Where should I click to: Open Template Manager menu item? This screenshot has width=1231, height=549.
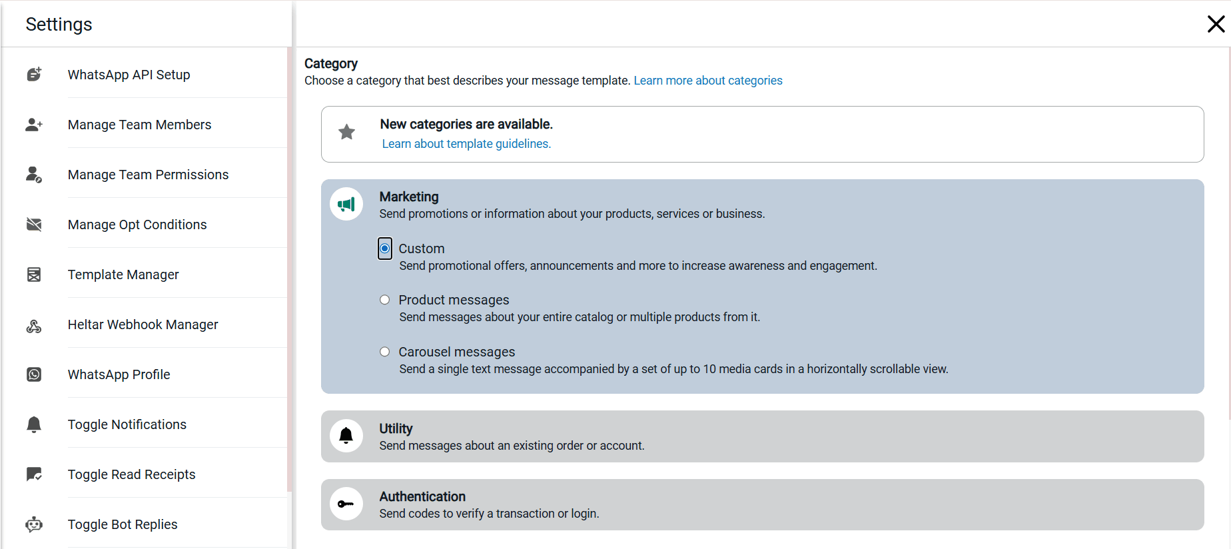click(x=123, y=274)
